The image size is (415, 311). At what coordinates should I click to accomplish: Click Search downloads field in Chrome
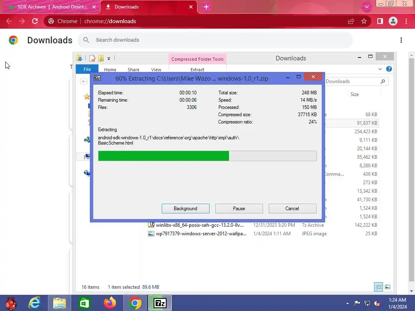(215, 40)
